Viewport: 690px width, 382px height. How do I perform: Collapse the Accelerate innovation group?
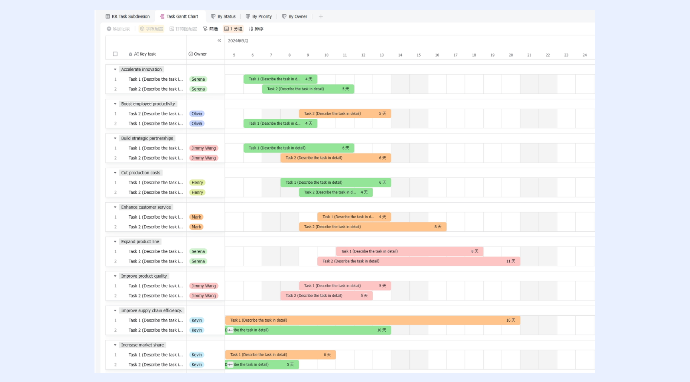pos(115,70)
